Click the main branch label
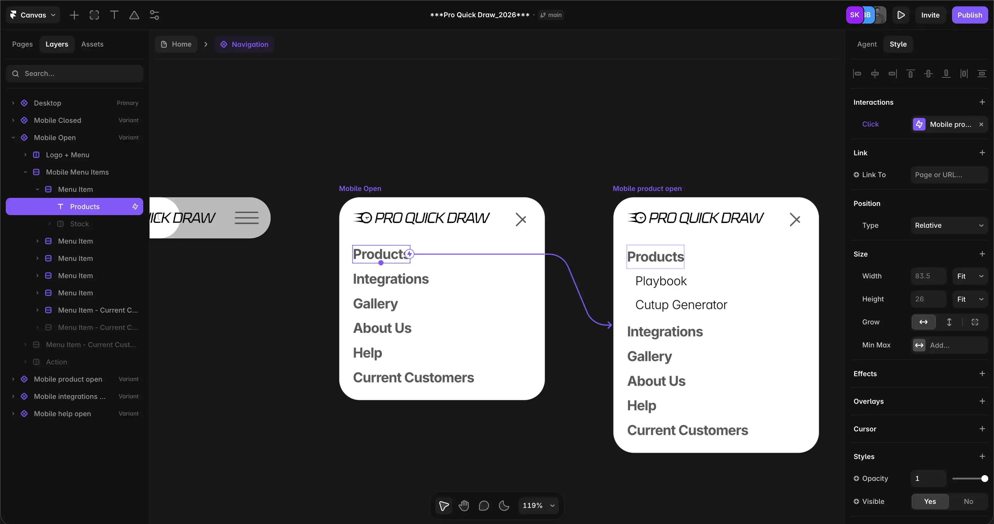Screen dimensions: 994x524 [551, 15]
